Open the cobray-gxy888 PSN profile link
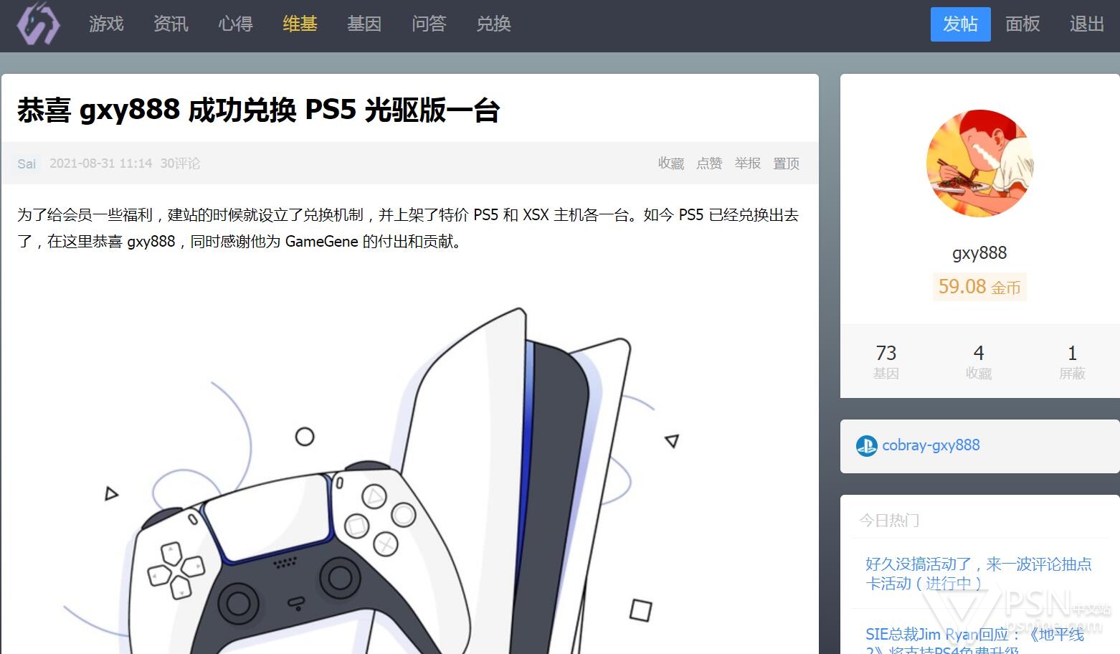Image resolution: width=1120 pixels, height=654 pixels. click(x=931, y=445)
